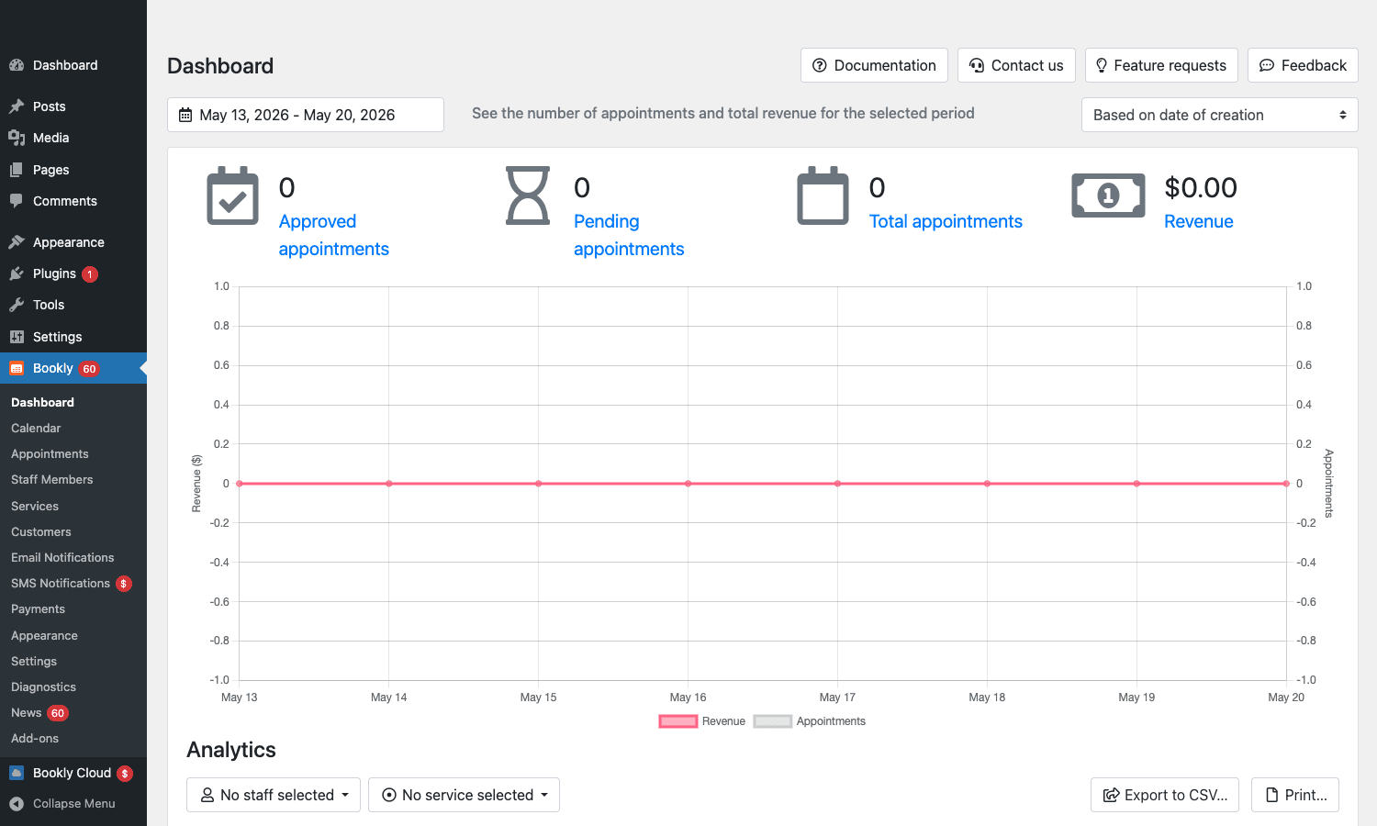Open the Total appointments link
The height and width of the screenshot is (826, 1377).
[x=946, y=221]
